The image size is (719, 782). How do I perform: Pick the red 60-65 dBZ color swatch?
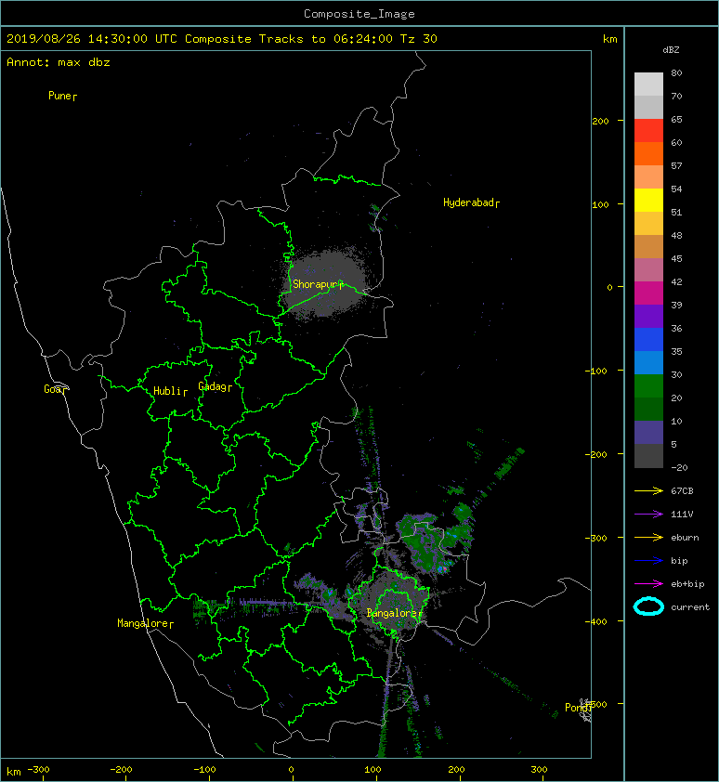coord(648,131)
